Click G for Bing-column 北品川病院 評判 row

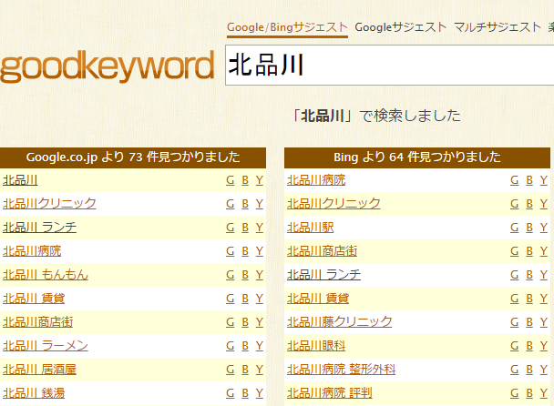pyautogui.click(x=515, y=393)
